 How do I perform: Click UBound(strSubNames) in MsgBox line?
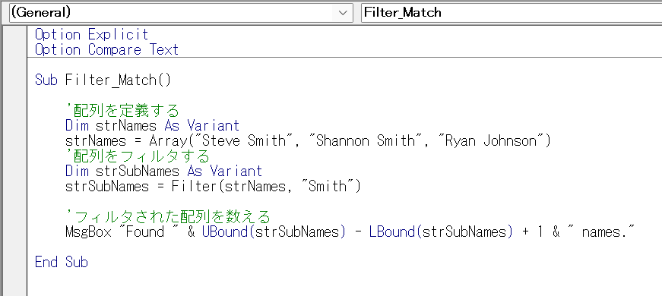pyautogui.click(x=274, y=232)
